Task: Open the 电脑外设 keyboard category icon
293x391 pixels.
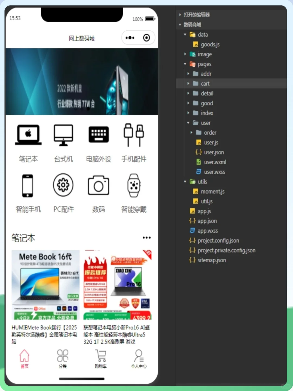Action: pyautogui.click(x=98, y=134)
